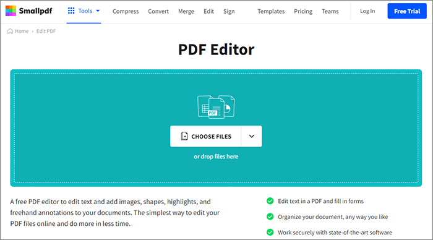Click the 'or drop files here' text
Image resolution: width=433 pixels, height=240 pixels.
click(x=216, y=156)
